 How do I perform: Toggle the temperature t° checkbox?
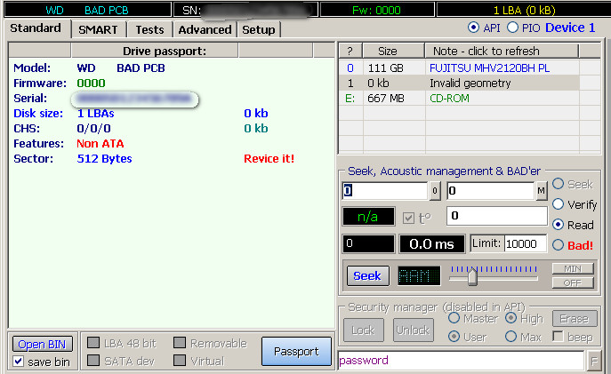click(x=408, y=218)
